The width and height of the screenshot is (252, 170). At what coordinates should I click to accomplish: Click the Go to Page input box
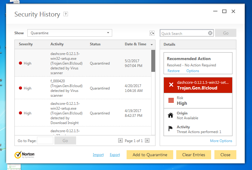[x=45, y=141]
